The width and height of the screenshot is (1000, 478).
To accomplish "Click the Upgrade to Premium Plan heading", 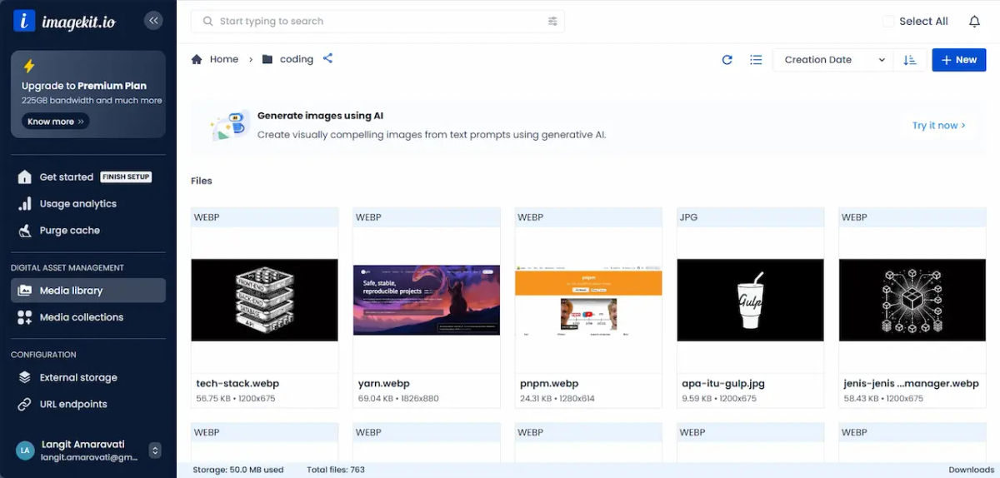I will (x=84, y=86).
